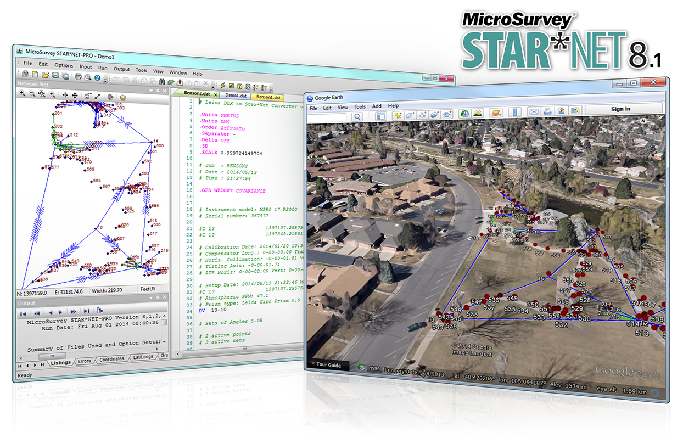Open the Output menu in STAR*NET
The height and width of the screenshot is (438, 683).
pos(122,69)
